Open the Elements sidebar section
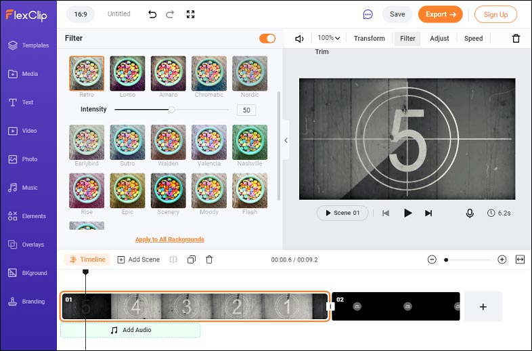Viewport: 532px width, 351px height. (27, 216)
